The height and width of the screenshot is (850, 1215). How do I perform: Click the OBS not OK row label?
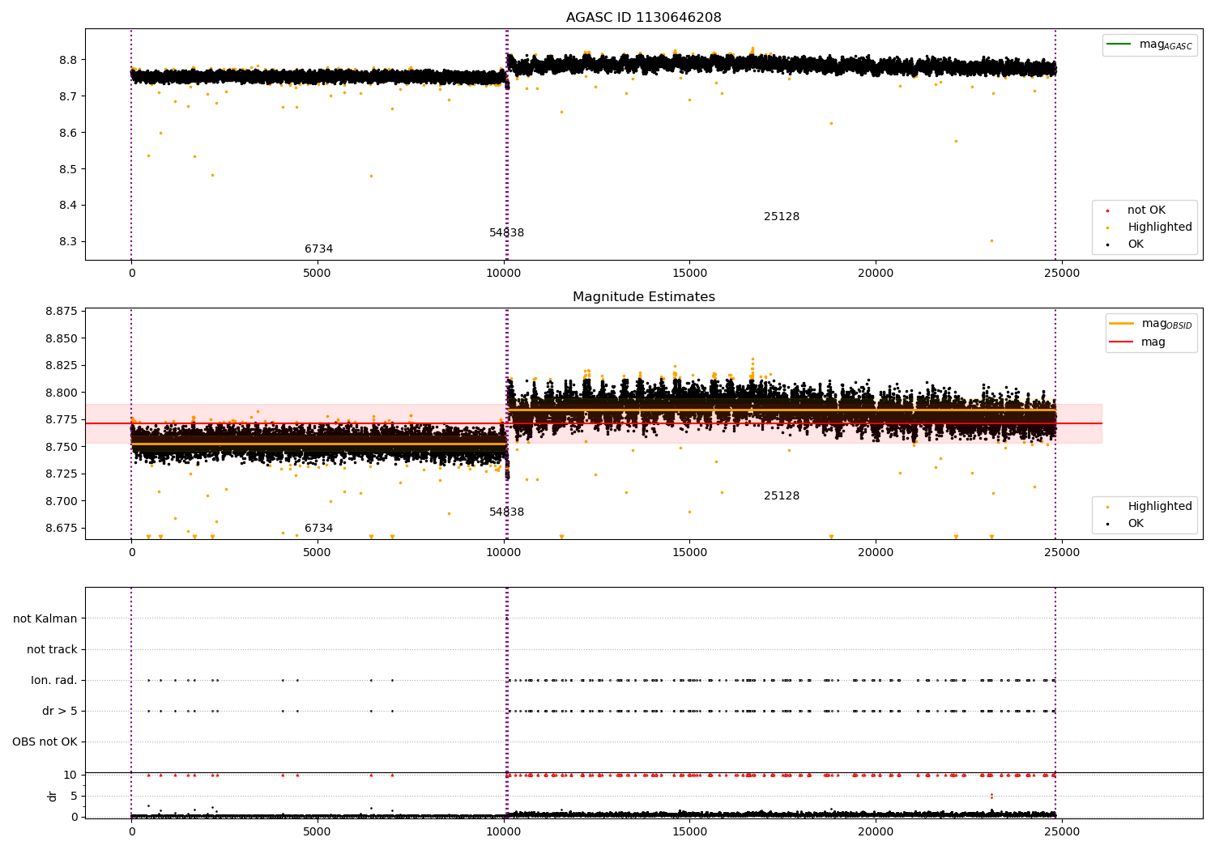pos(45,742)
